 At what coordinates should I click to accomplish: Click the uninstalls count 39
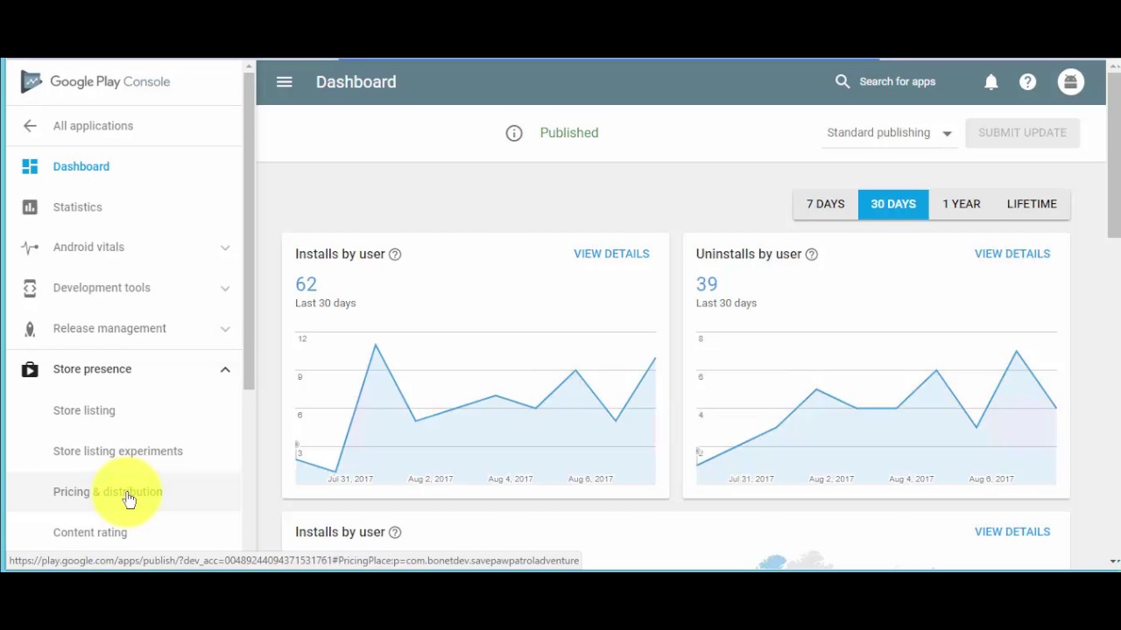[707, 284]
